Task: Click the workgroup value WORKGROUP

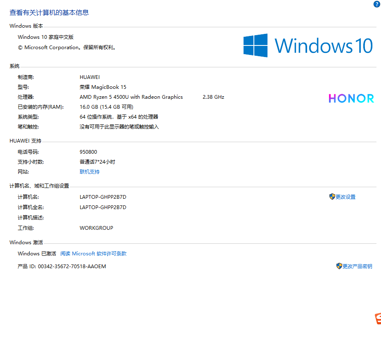Action: 96,228
